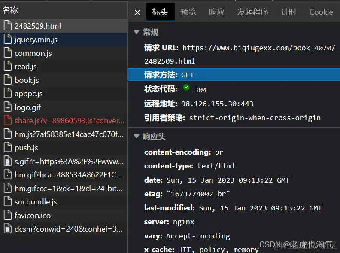Collapse the 常规 section

137,32
